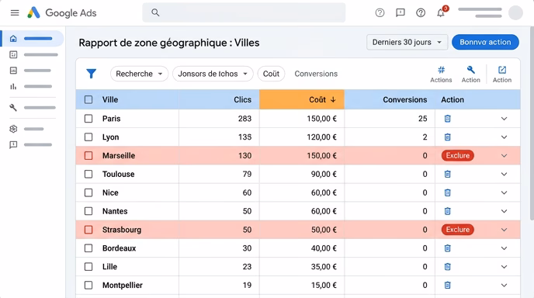Click the trash icon in Nice row
Viewport: 534px width, 298px height.
pos(448,192)
